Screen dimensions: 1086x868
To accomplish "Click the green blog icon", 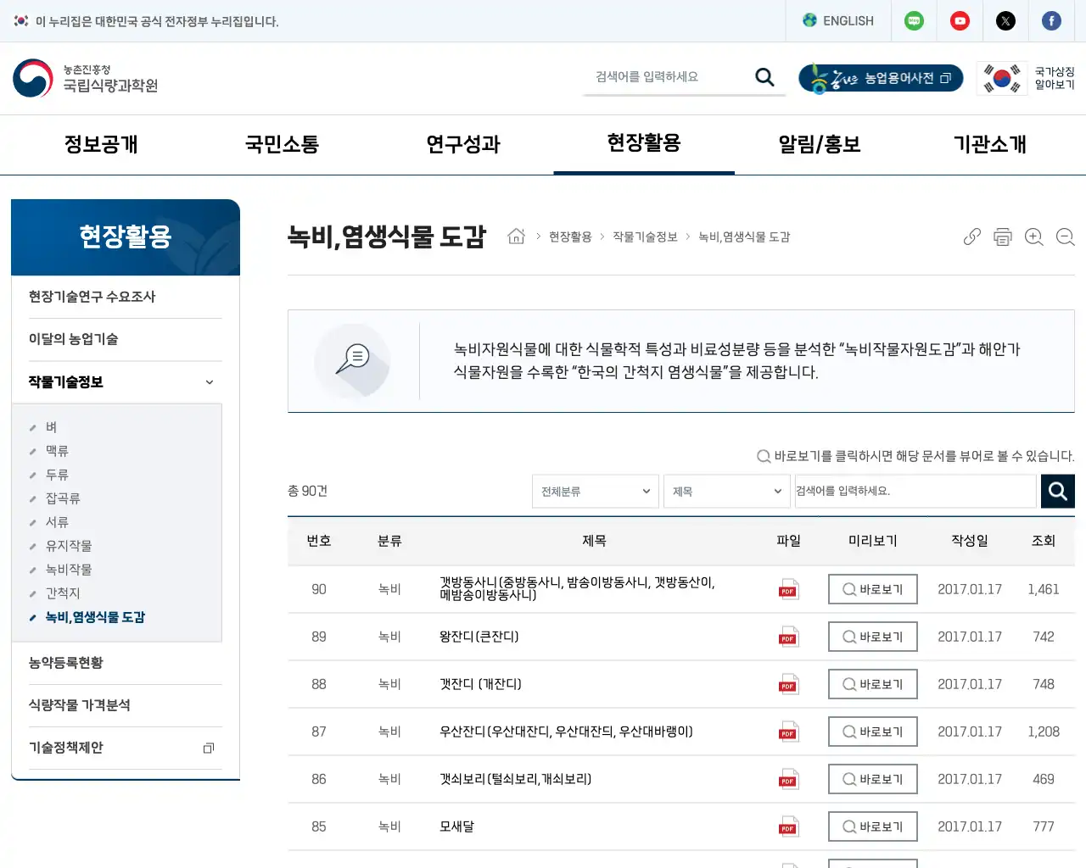I will tap(914, 20).
